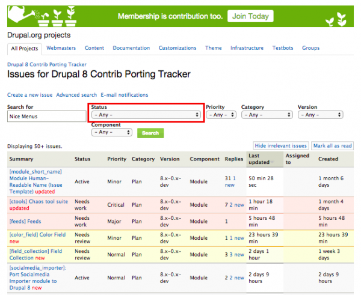
Task: Expand the Version dropdown
Action: 321,115
